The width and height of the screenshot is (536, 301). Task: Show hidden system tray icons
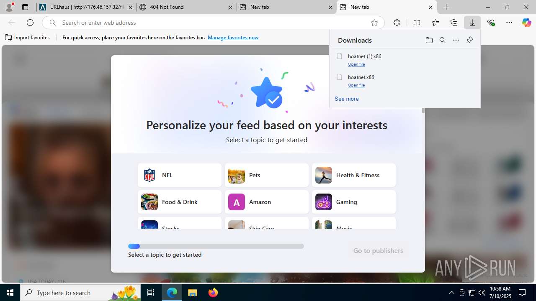tap(451, 293)
